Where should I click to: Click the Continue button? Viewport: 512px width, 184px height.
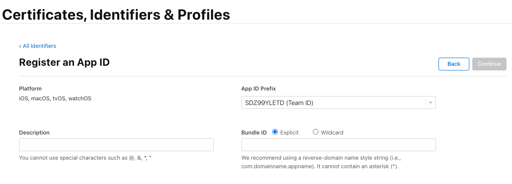tap(489, 64)
